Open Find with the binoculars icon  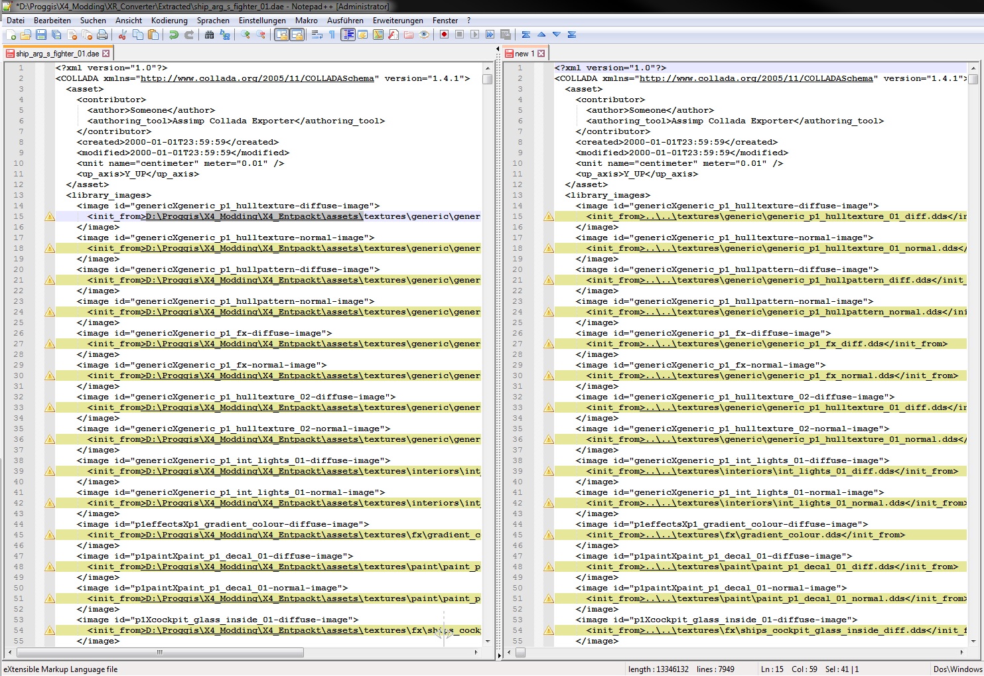[210, 34]
